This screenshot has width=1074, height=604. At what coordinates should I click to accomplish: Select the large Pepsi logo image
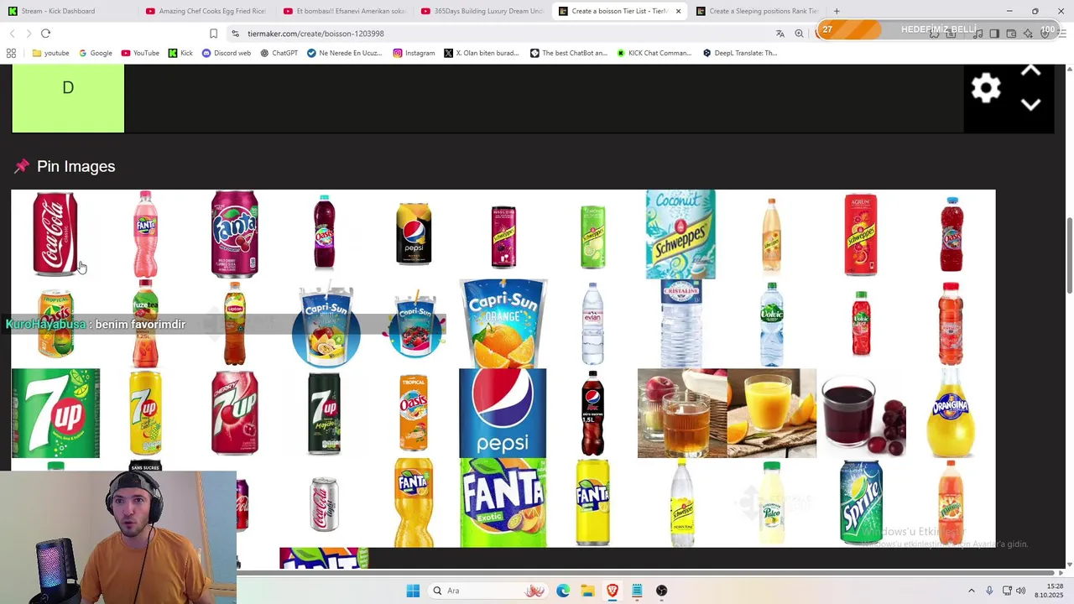tap(503, 413)
